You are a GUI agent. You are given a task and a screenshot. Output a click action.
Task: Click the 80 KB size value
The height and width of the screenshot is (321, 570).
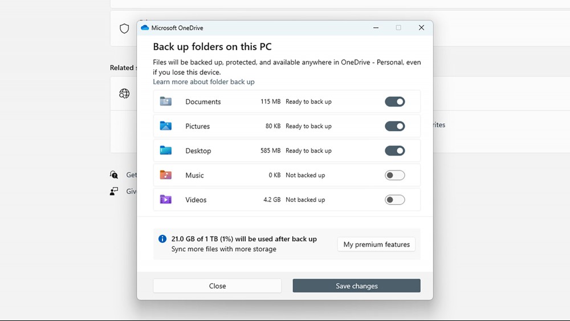[x=273, y=126]
